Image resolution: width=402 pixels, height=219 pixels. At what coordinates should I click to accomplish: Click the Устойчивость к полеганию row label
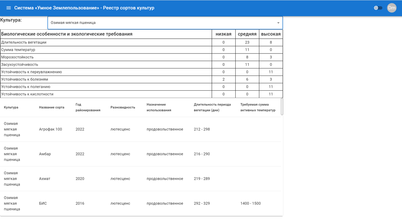pyautogui.click(x=26, y=87)
